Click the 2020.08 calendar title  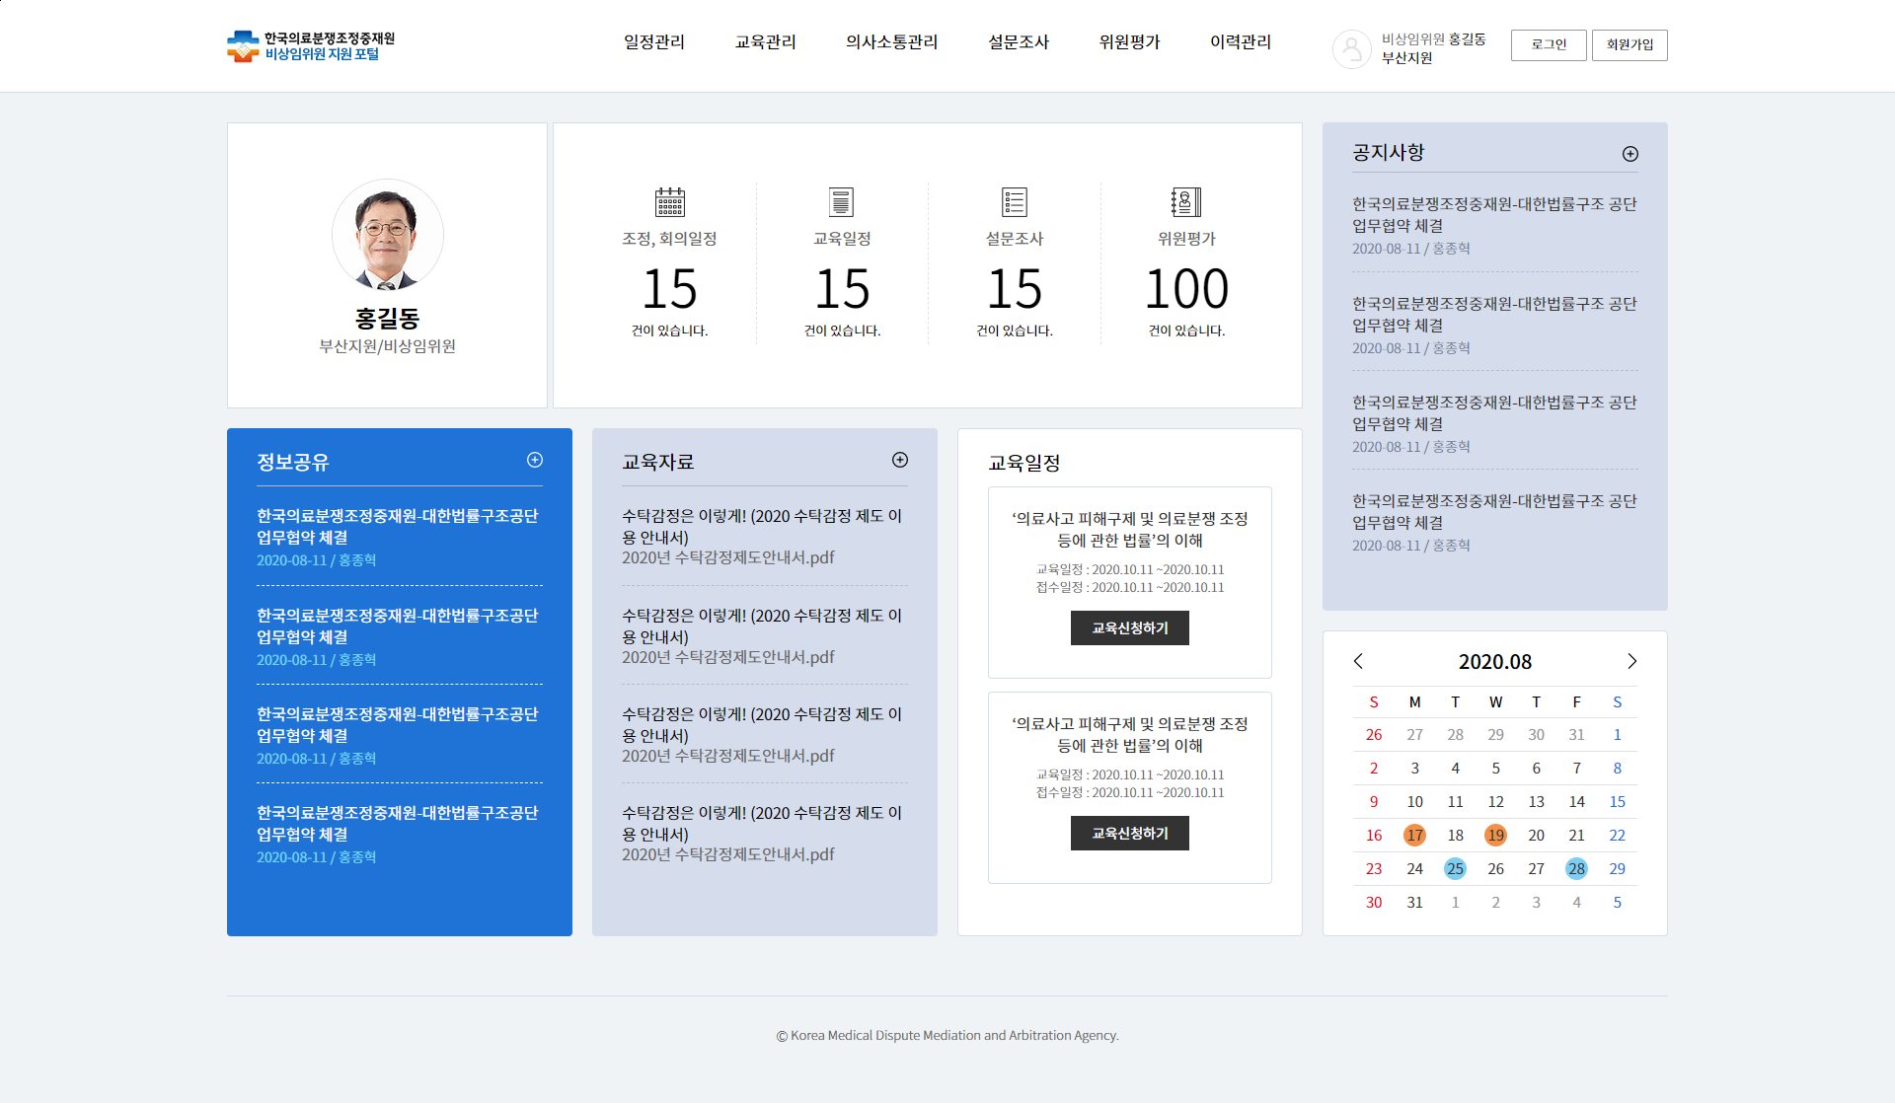pyautogui.click(x=1495, y=662)
